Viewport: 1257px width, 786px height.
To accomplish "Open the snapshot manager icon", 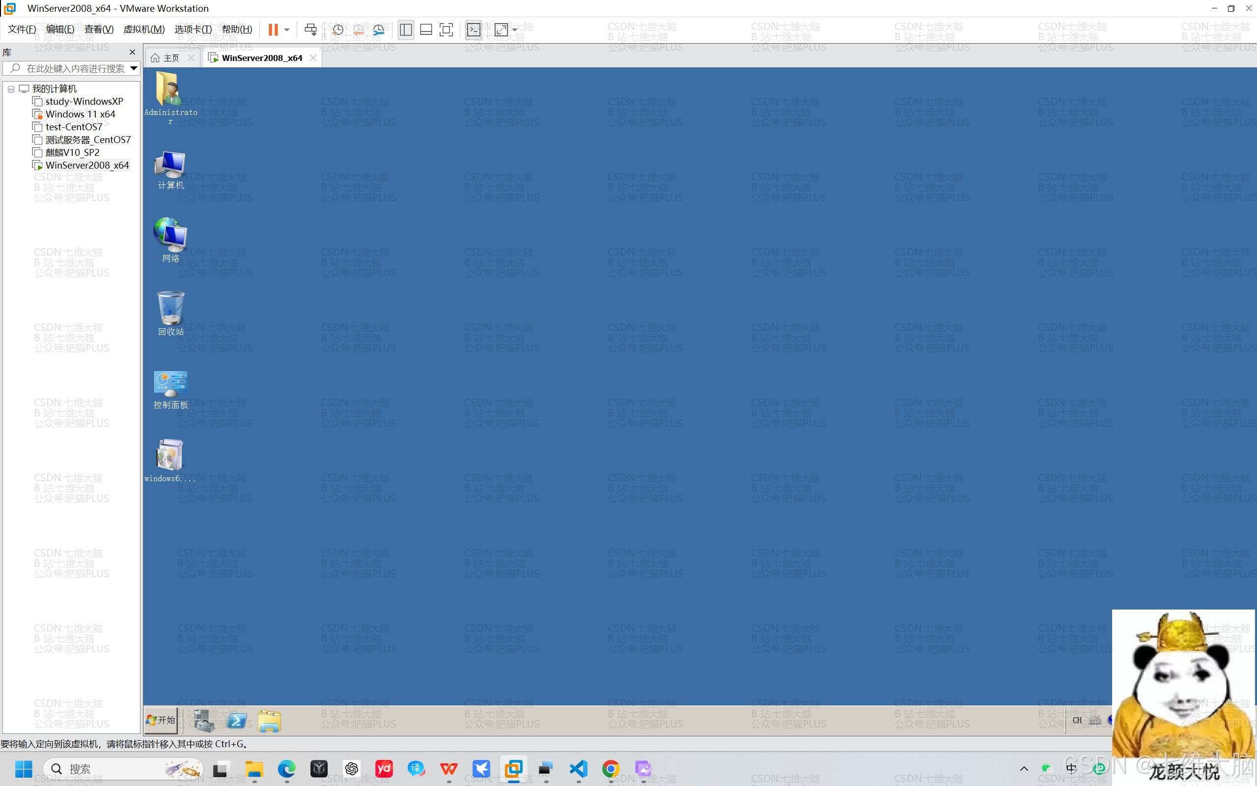I will pos(379,29).
